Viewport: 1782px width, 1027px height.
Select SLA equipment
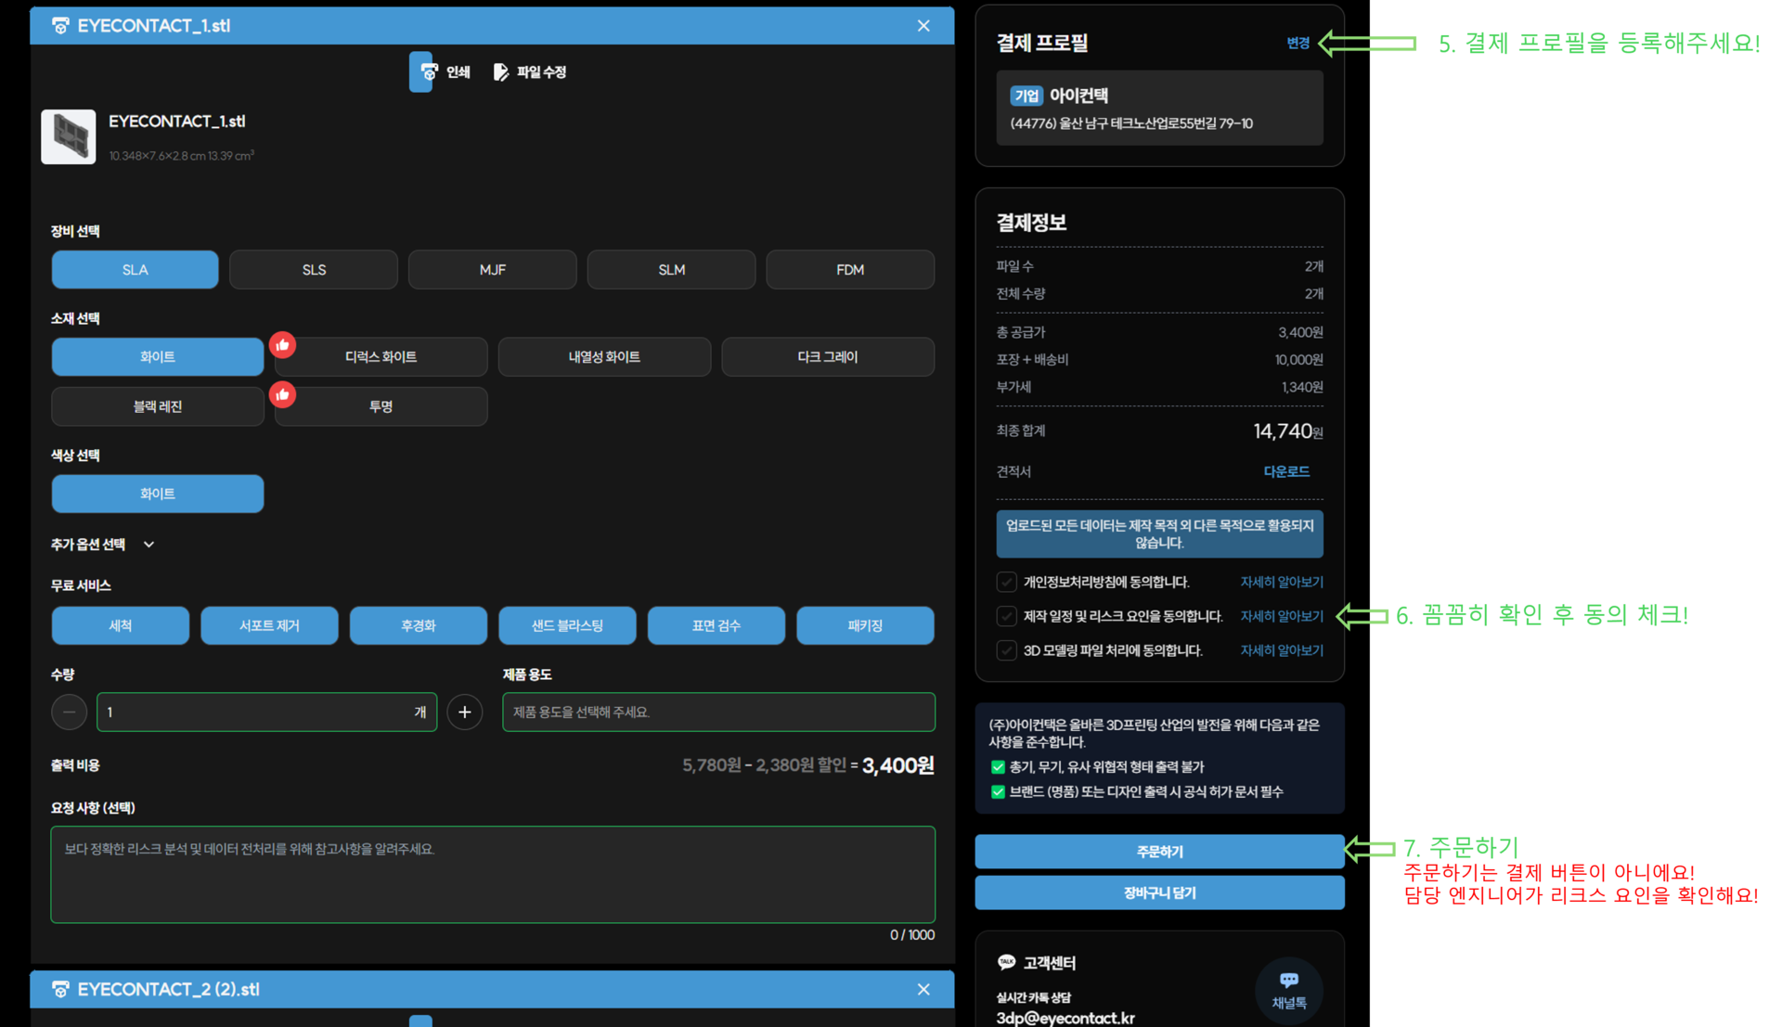coord(136,270)
